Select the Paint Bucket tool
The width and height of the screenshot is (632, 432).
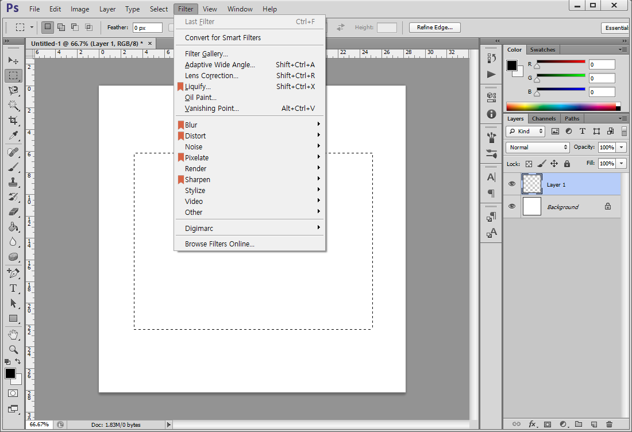click(x=13, y=227)
